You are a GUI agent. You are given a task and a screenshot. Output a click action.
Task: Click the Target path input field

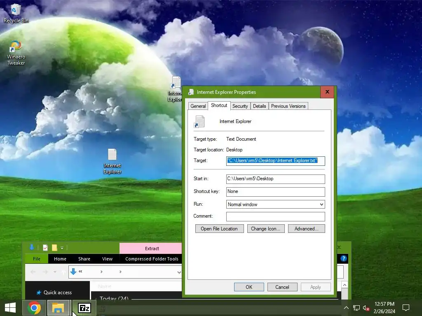click(276, 161)
